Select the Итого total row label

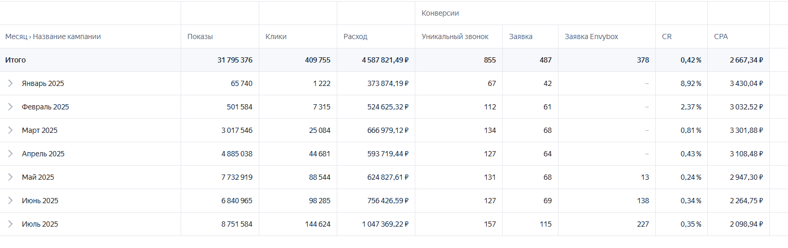coord(16,60)
